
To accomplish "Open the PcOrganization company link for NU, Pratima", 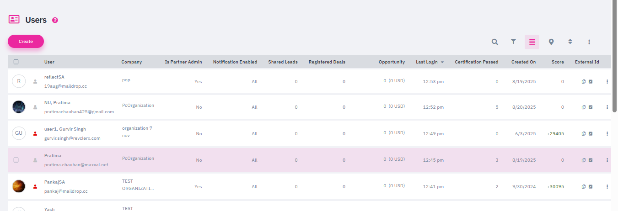I will pos(138,105).
